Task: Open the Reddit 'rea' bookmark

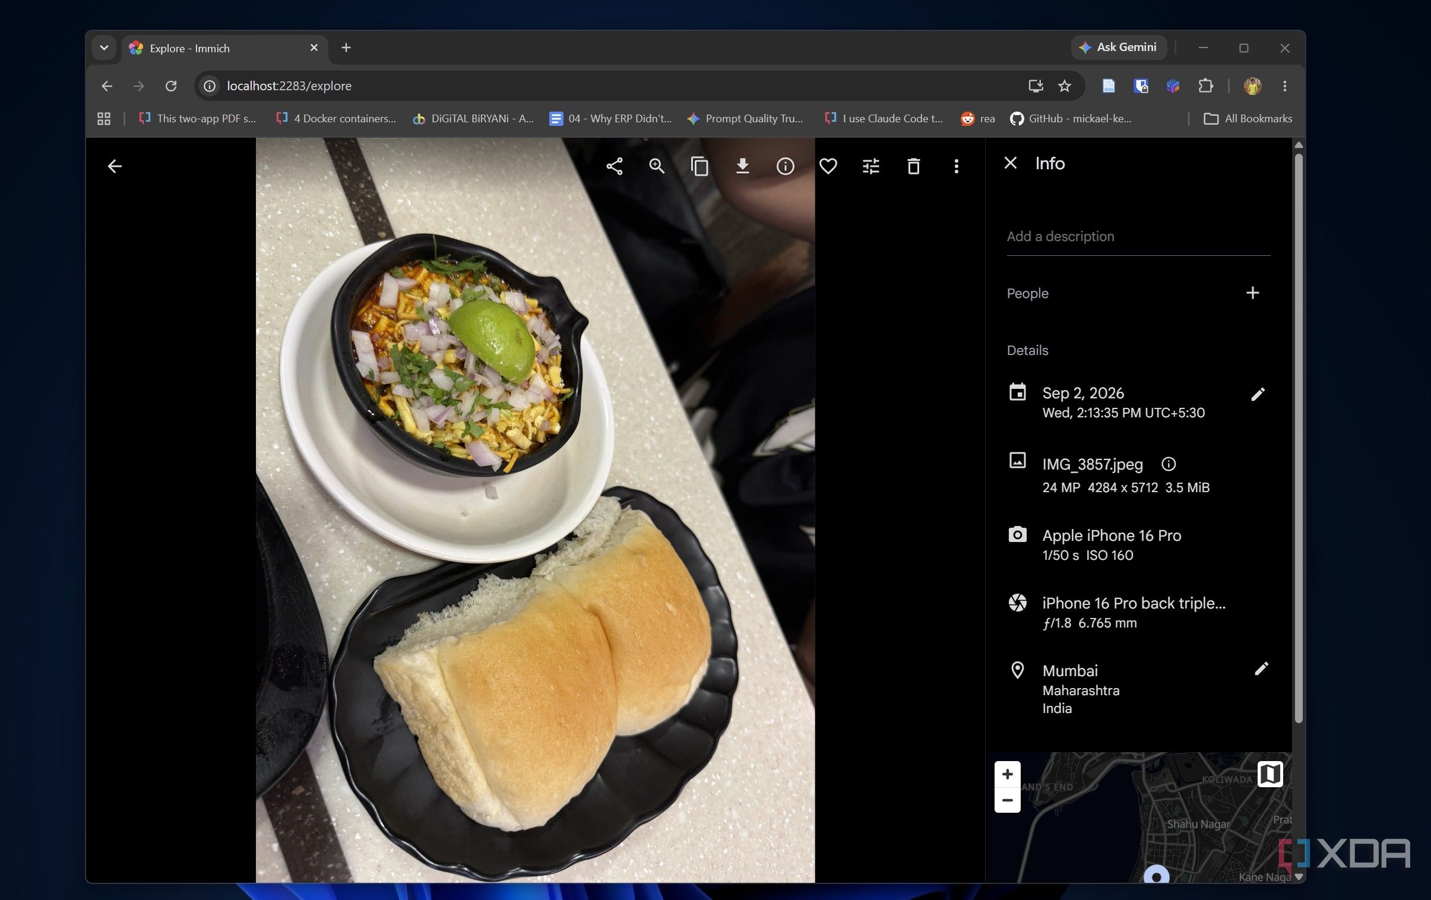Action: pos(977,119)
